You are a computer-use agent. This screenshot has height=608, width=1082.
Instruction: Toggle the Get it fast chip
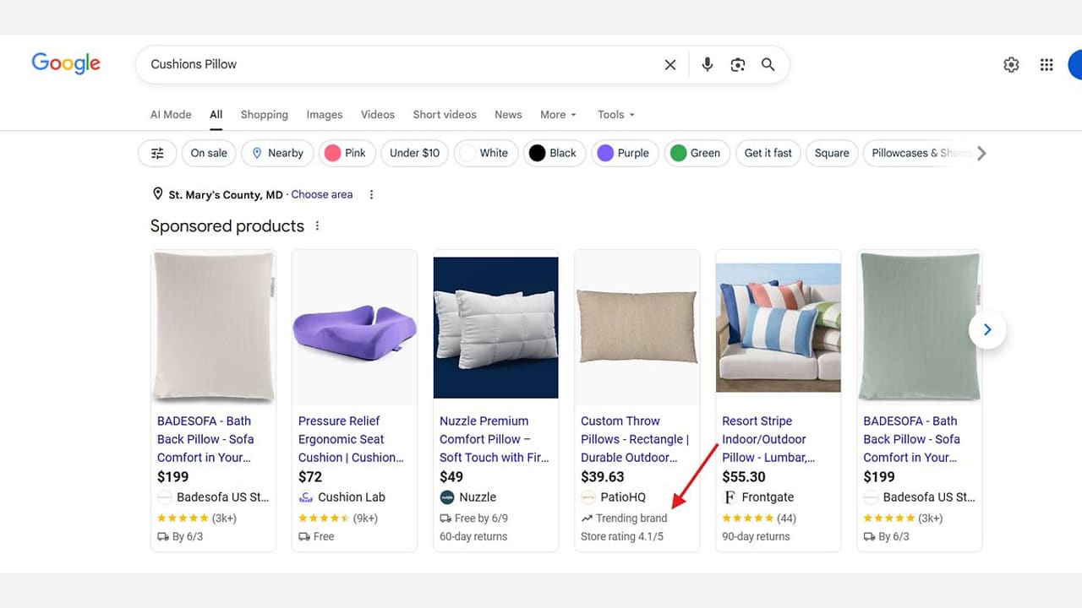coord(768,153)
